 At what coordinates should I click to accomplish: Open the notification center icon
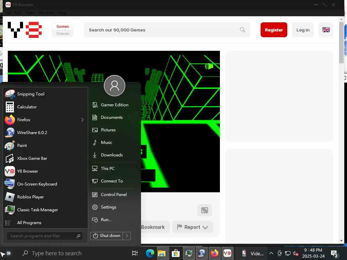point(334,254)
